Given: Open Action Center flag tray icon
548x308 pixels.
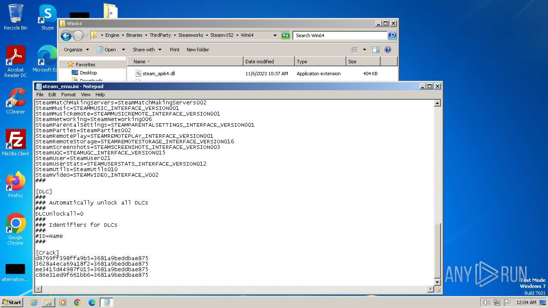Looking at the screenshot, I should tap(507, 302).
